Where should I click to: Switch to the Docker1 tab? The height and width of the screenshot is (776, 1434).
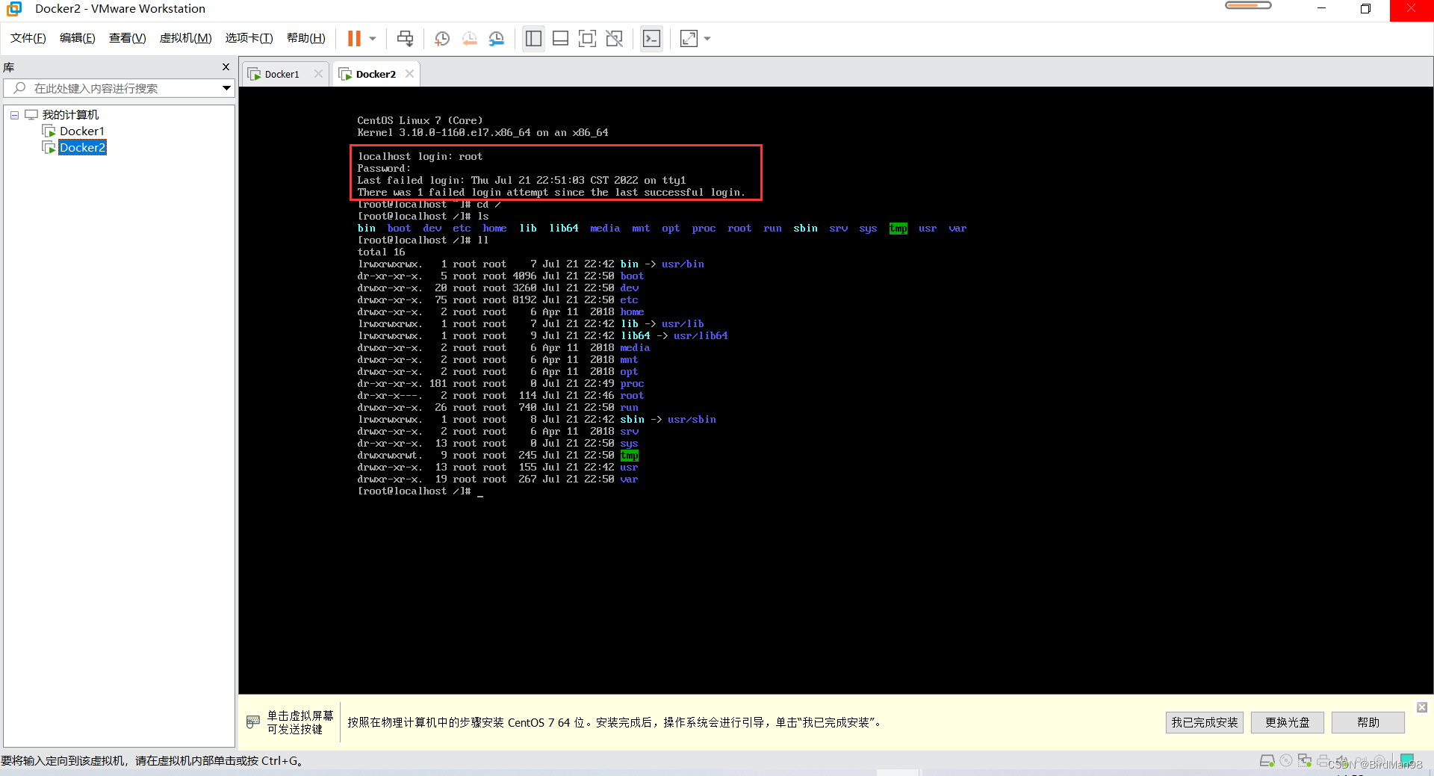(282, 74)
